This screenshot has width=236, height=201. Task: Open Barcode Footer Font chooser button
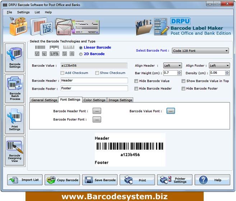(97, 120)
